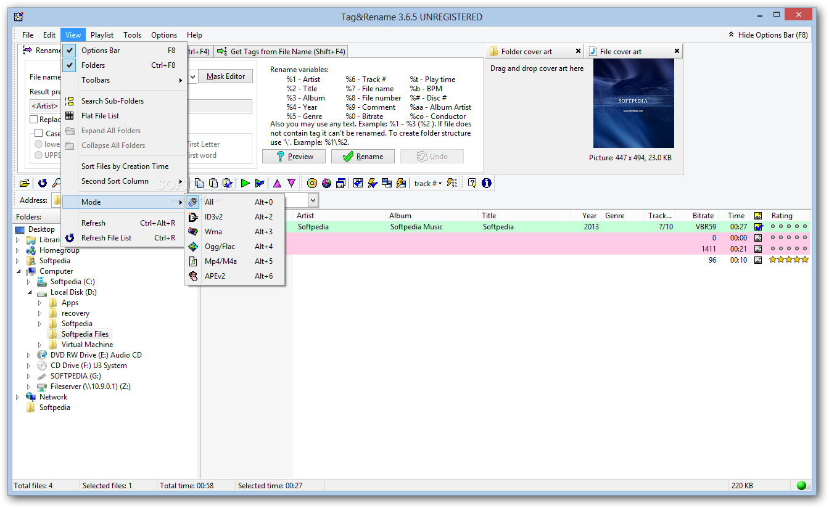Click the purple down triangle icon

[x=291, y=183]
